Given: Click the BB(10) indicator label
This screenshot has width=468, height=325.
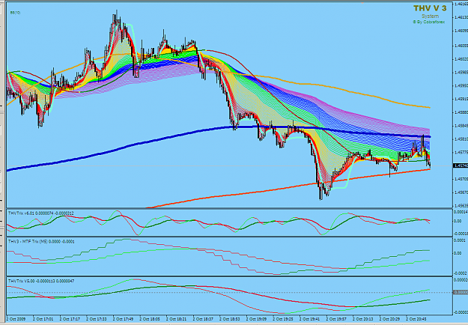Looking at the screenshot, I should [x=15, y=13].
